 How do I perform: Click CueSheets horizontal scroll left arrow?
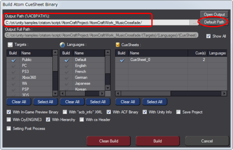(x=118, y=94)
